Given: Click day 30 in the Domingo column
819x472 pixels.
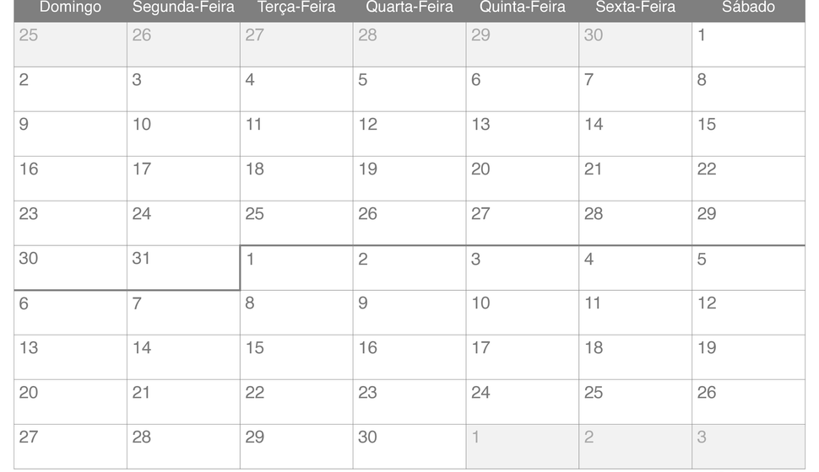Looking at the screenshot, I should tap(71, 267).
